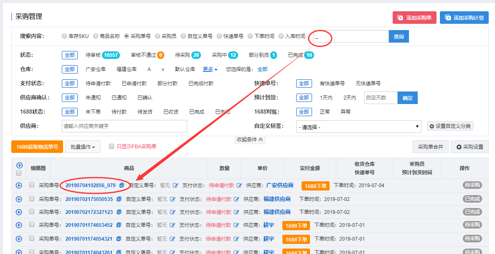
Task: Select 采购员 search radio
Action: pos(157,36)
